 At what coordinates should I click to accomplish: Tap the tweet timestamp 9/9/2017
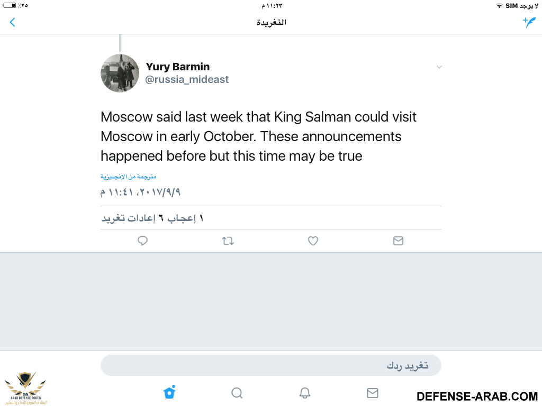(140, 192)
